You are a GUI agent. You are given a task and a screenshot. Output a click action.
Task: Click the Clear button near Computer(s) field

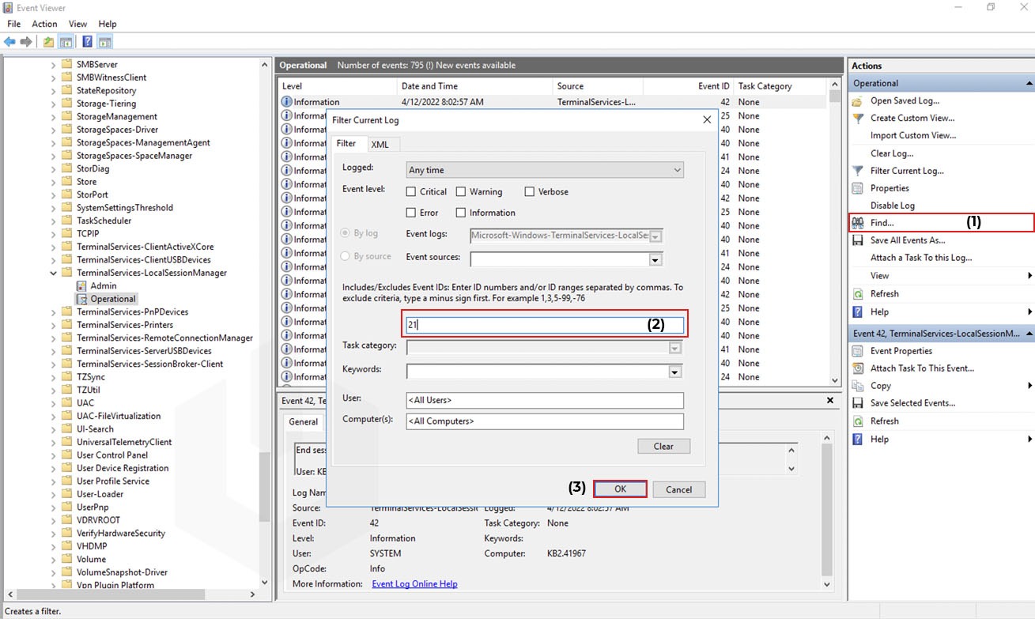point(663,446)
